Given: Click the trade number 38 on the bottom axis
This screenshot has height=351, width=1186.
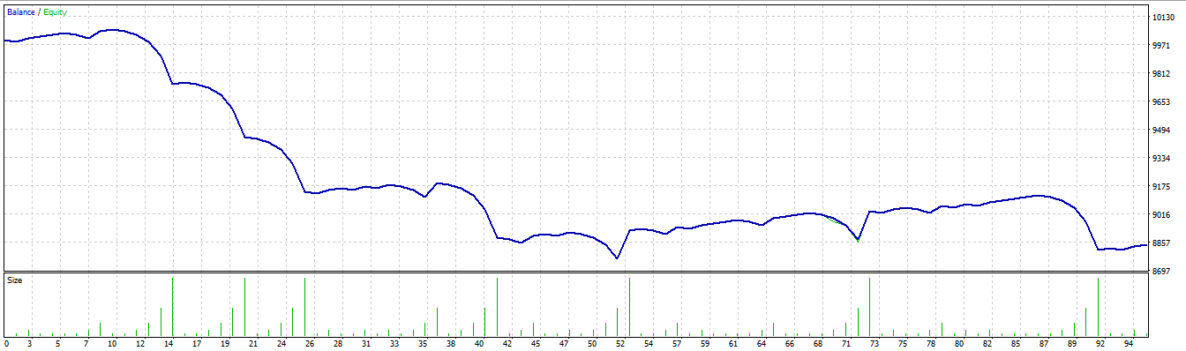Looking at the screenshot, I should pos(452,343).
